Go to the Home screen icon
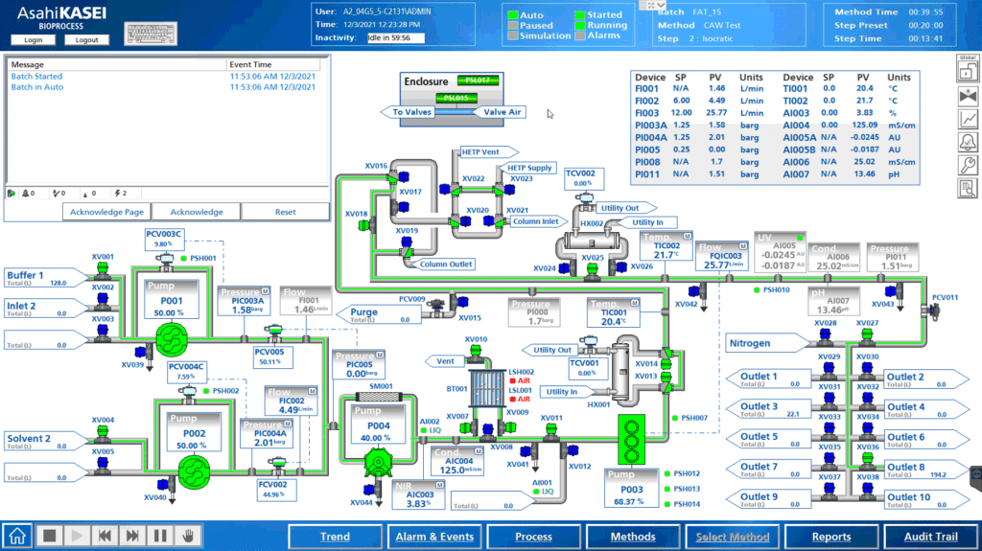982x551 pixels. pos(17,536)
